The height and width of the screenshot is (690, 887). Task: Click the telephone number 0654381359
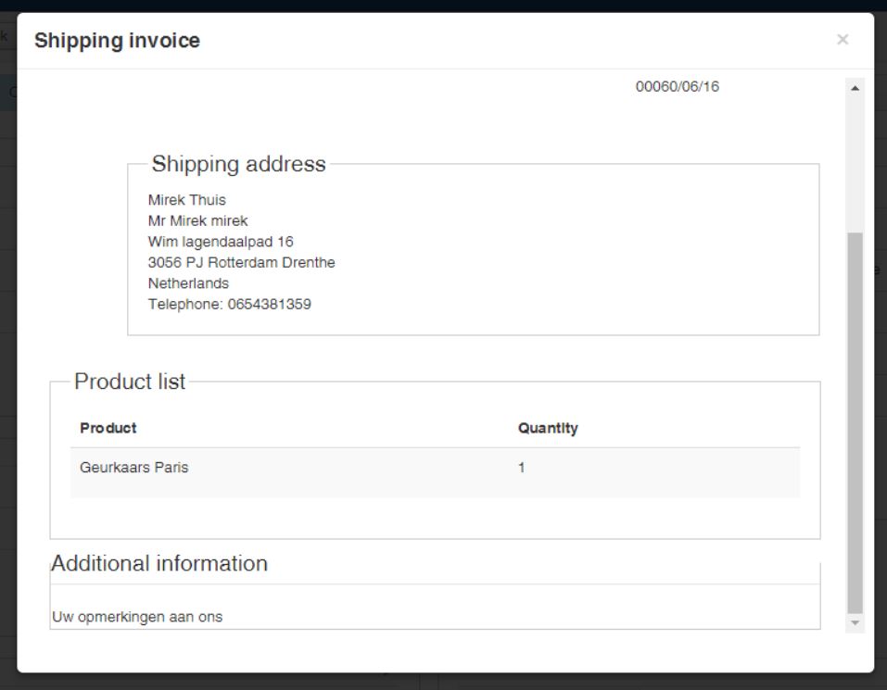(269, 304)
